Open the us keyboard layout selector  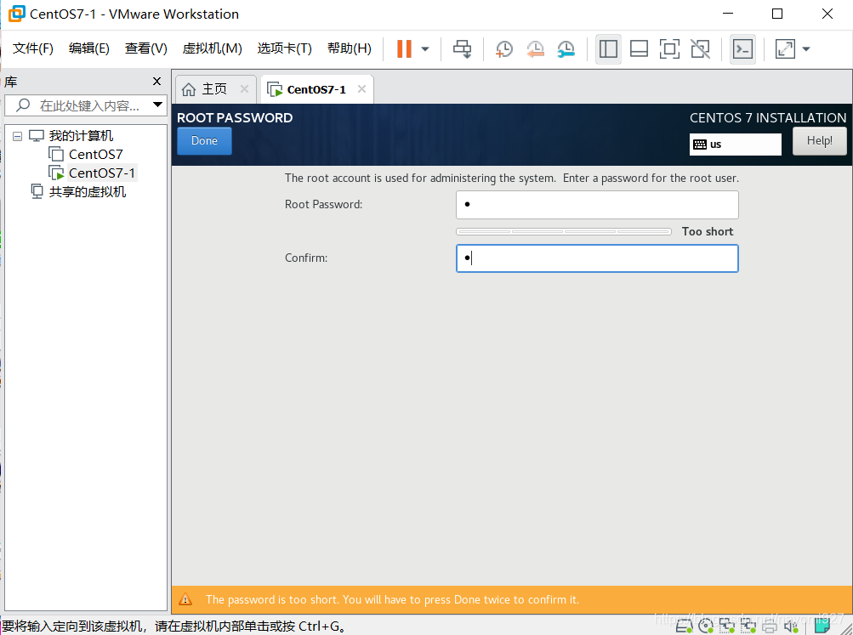coord(736,145)
